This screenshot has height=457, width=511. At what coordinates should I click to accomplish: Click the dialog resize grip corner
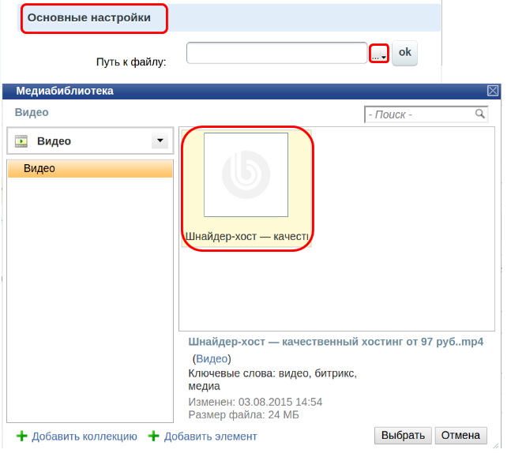click(496, 446)
